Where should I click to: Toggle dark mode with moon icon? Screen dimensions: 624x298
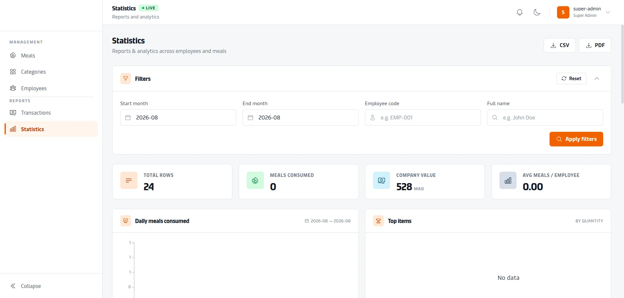(x=537, y=12)
